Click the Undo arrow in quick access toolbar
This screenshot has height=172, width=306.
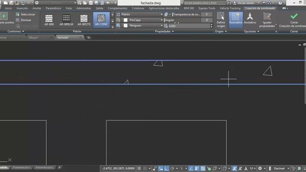(x=108, y=3)
